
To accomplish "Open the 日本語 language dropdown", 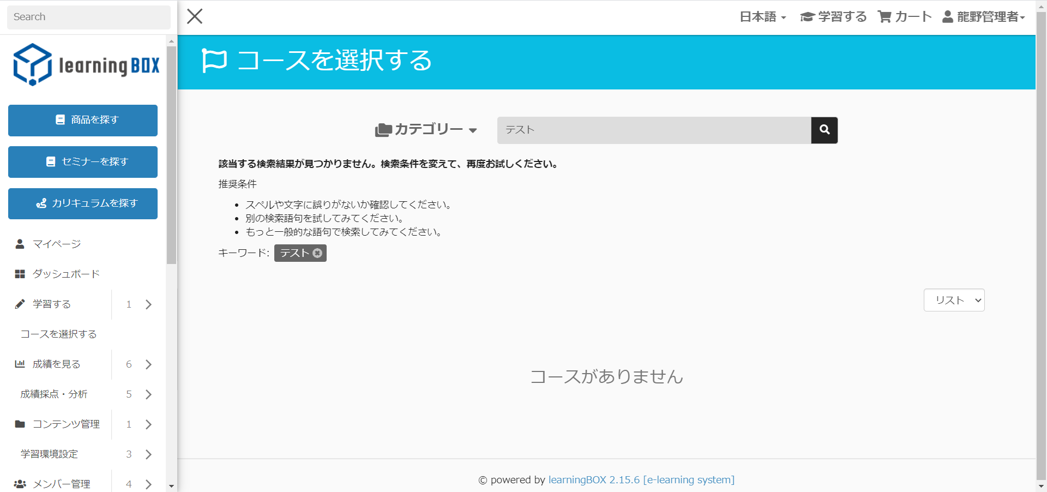I will click(762, 17).
